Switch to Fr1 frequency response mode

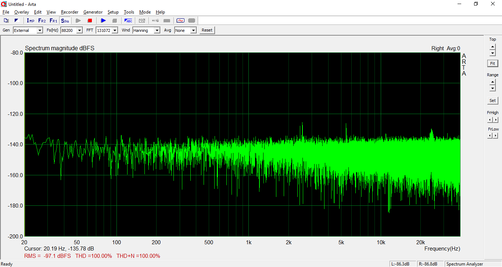(x=53, y=21)
